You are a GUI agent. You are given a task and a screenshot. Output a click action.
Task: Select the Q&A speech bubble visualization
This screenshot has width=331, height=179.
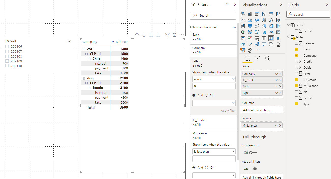(x=264, y=44)
